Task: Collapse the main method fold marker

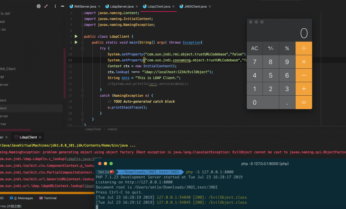Action: coord(82,42)
